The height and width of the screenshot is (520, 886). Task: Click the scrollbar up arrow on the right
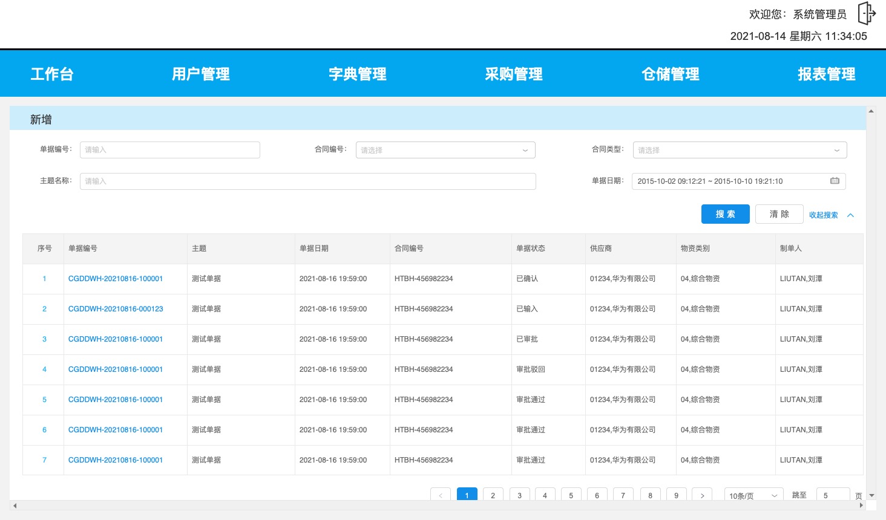point(871,111)
